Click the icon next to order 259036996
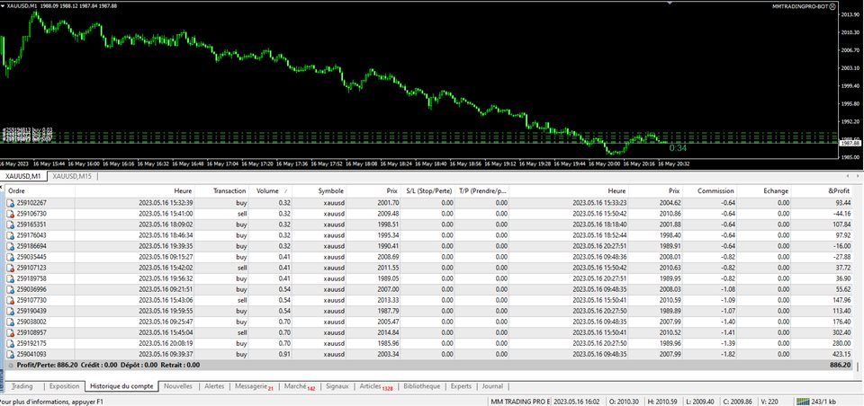This screenshot has height=406, width=864. [11, 289]
